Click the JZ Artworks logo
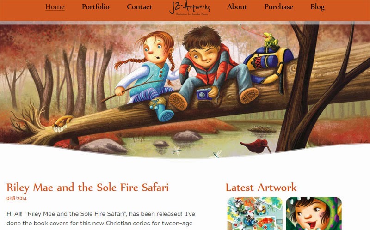The image size is (370, 230). 190,8
